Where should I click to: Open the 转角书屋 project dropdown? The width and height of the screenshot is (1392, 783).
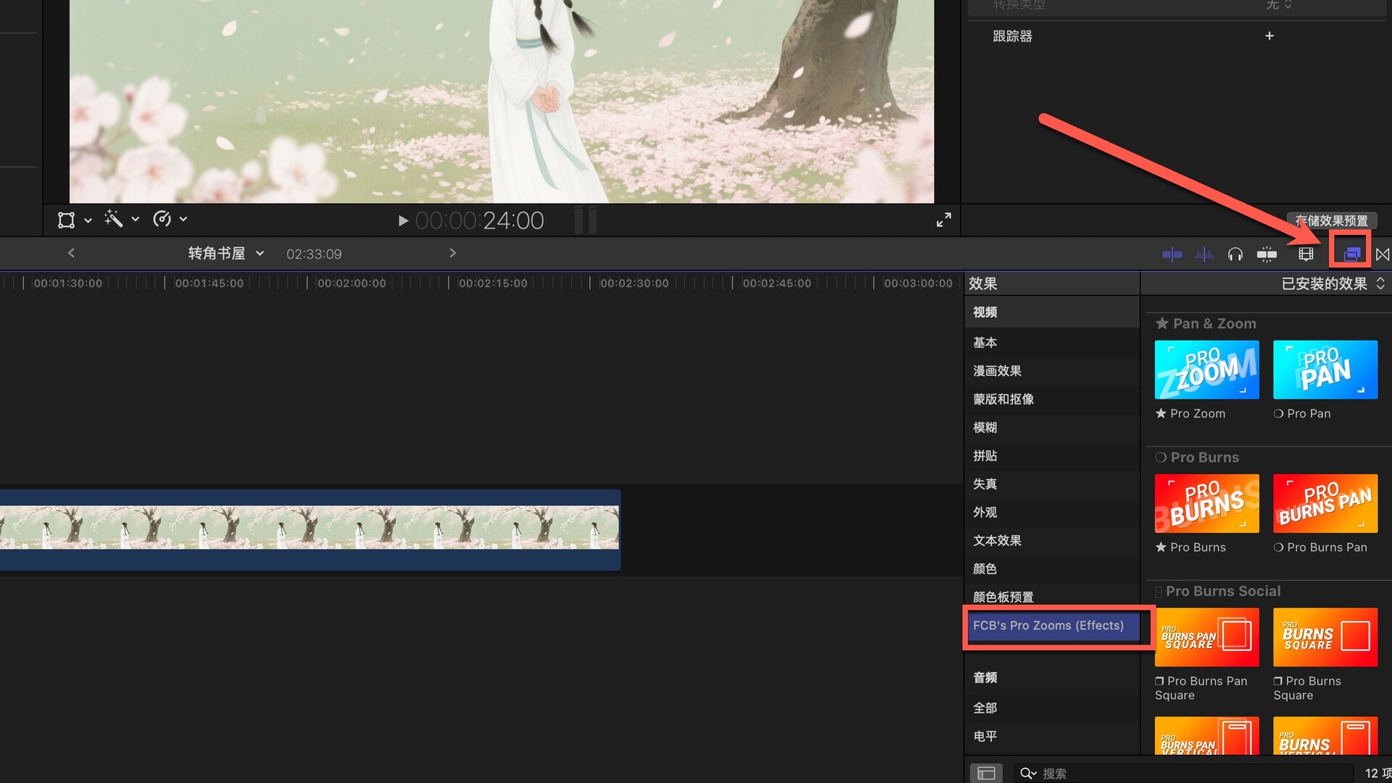[x=225, y=254]
